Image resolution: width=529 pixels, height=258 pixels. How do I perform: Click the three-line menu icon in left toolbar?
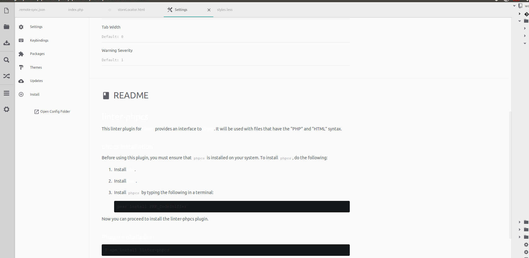tap(6, 93)
